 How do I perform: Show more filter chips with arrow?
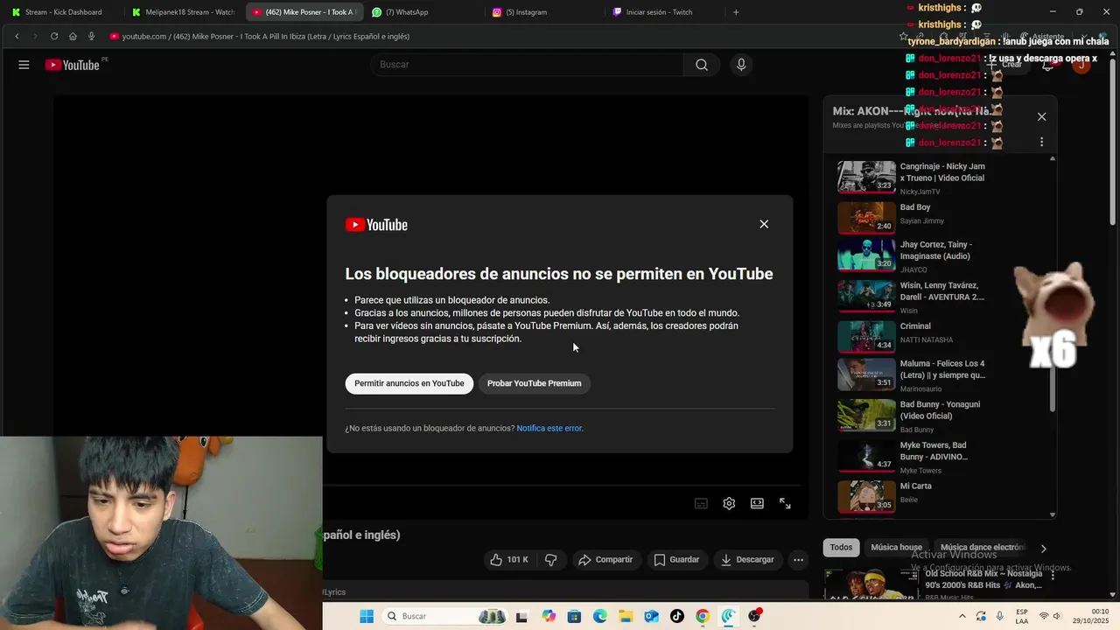[1043, 549]
